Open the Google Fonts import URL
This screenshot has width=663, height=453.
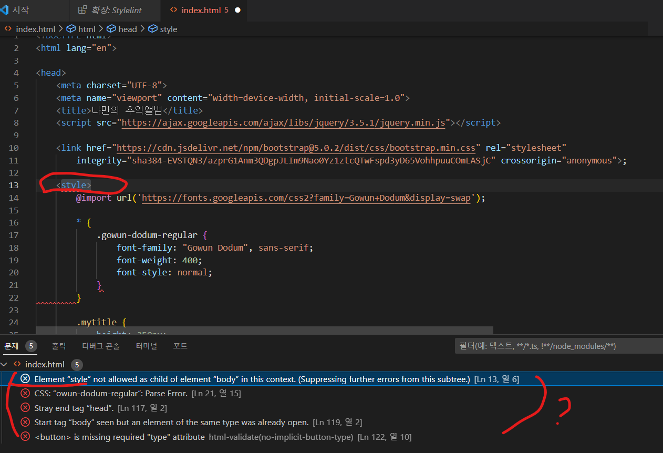(x=306, y=198)
